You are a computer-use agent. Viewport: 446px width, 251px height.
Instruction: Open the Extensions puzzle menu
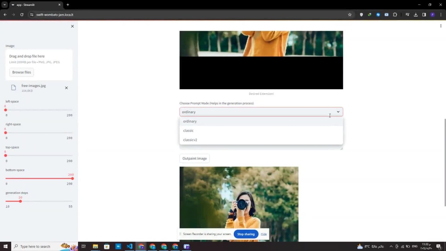coord(395,15)
